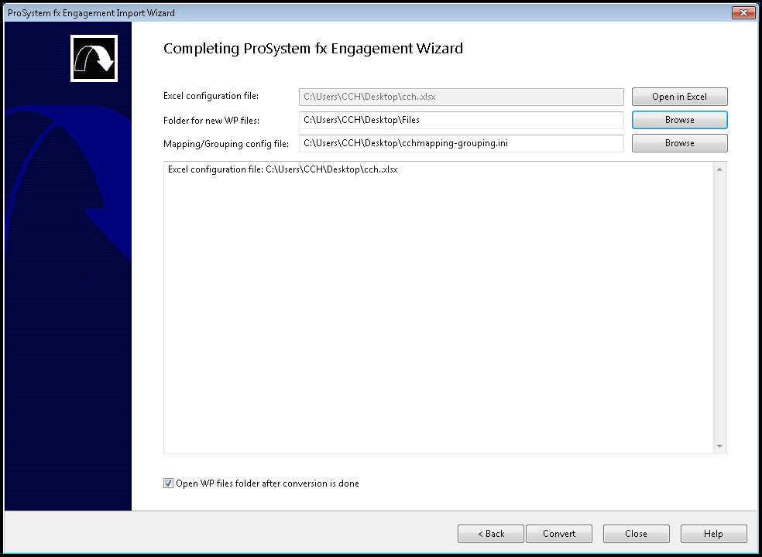
Task: Browse for the new WP files folder
Action: click(679, 120)
